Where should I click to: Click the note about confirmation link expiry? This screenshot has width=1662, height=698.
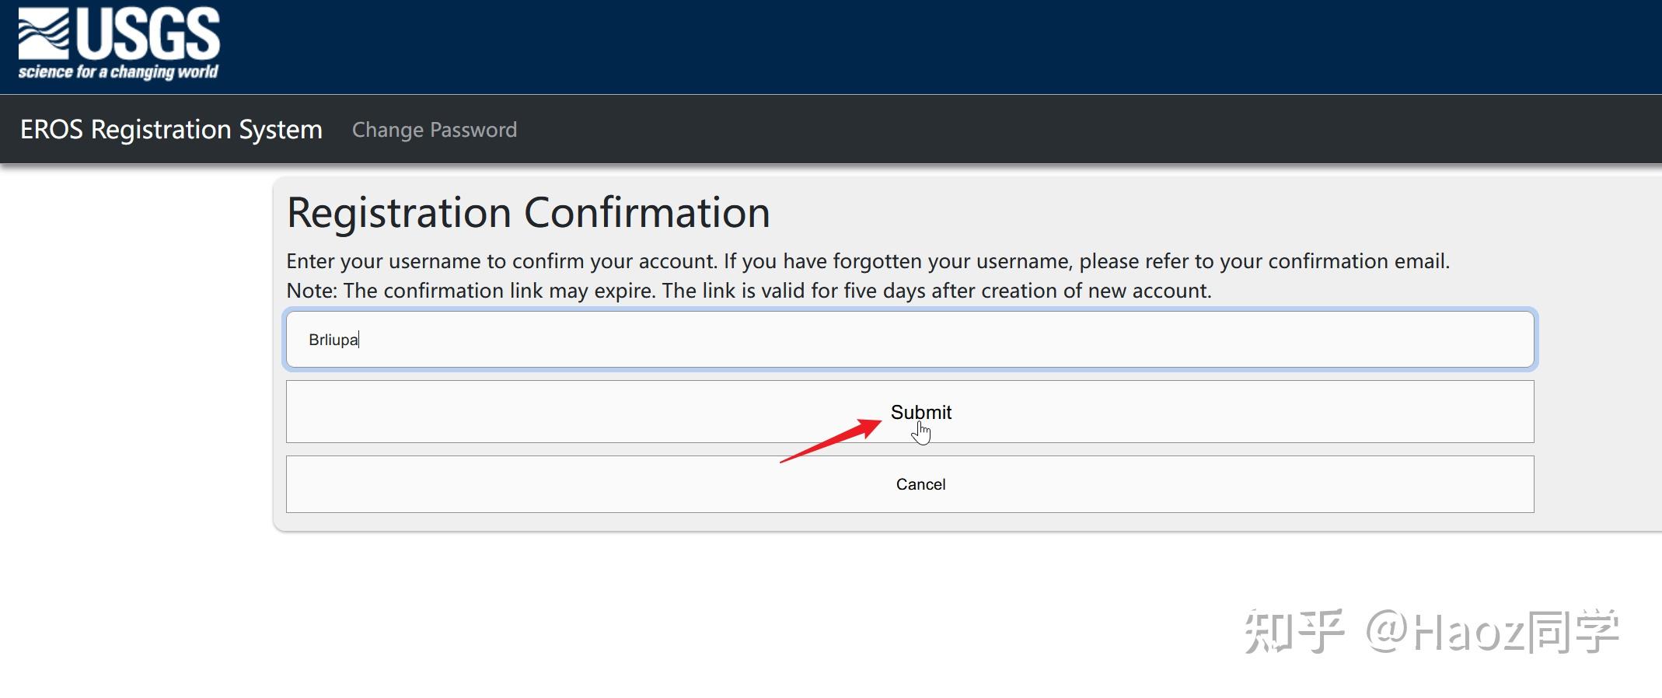(x=749, y=291)
